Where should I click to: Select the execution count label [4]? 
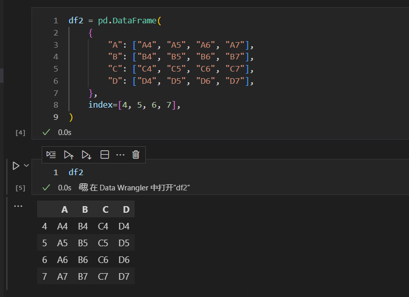point(20,132)
